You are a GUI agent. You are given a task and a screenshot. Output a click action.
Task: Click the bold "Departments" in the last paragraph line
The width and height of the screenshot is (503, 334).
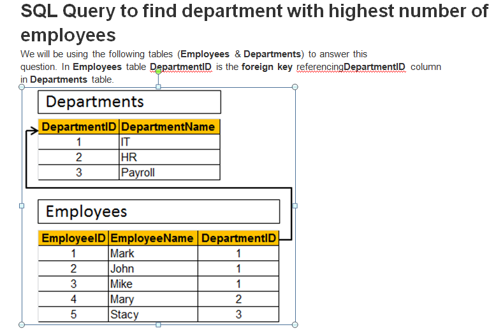tap(59, 80)
